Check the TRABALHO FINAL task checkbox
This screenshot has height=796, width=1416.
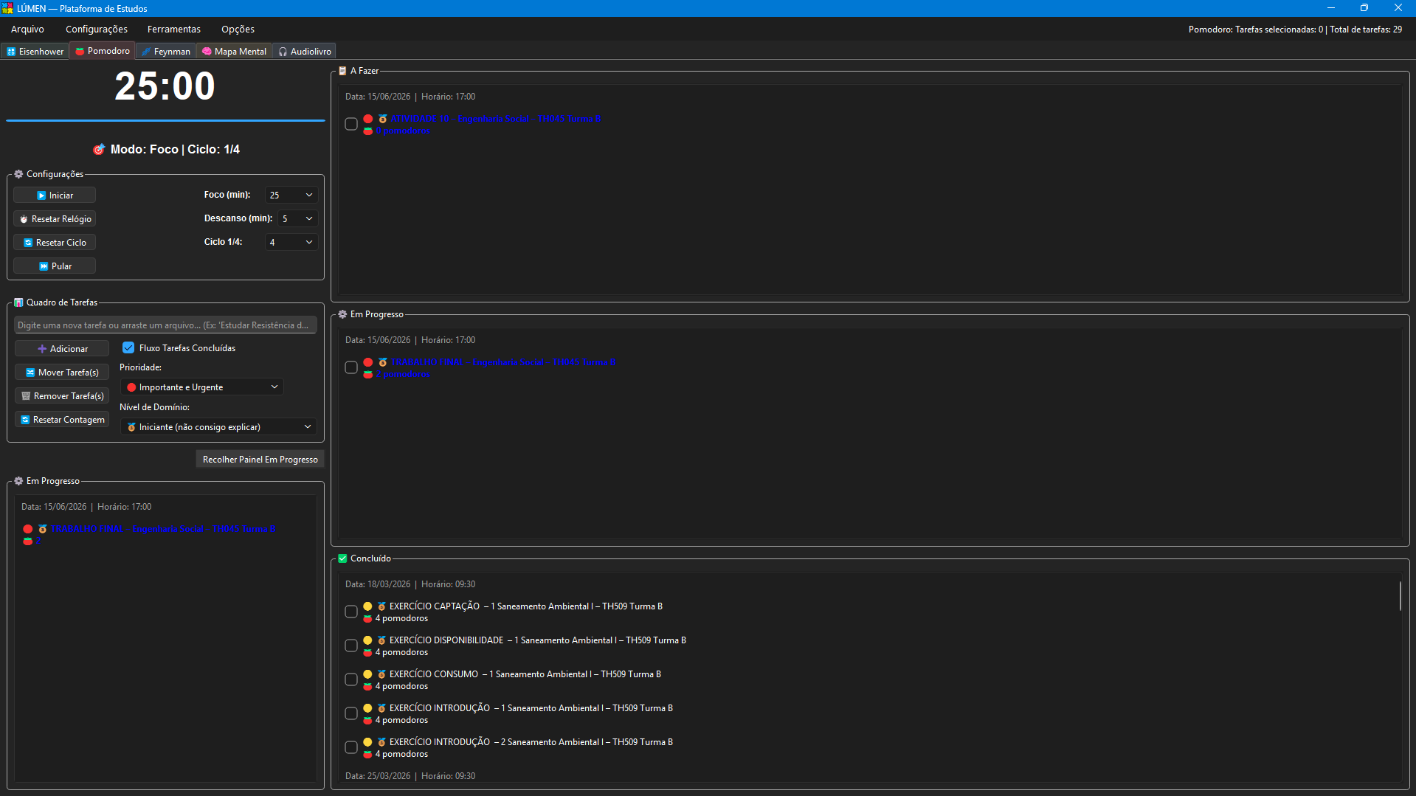tap(351, 367)
